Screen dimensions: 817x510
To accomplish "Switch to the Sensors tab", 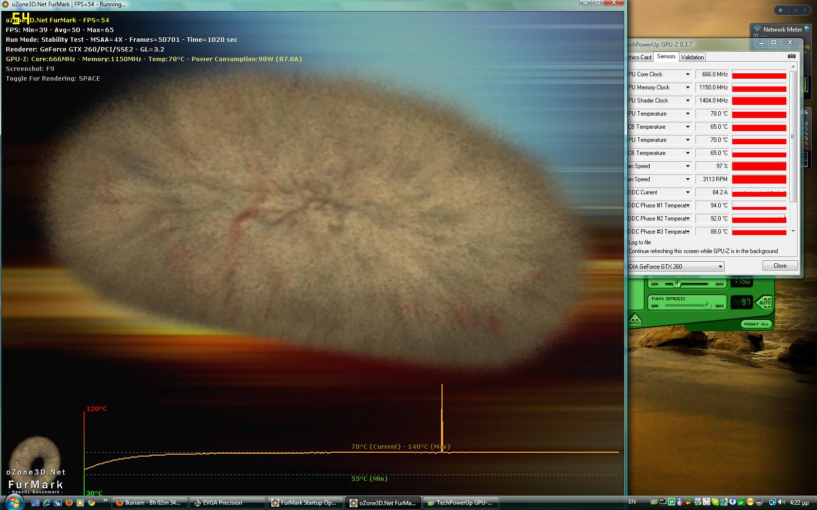I will [x=666, y=56].
